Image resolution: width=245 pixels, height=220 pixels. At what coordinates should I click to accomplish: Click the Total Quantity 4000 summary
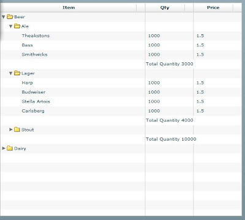[x=170, y=120]
